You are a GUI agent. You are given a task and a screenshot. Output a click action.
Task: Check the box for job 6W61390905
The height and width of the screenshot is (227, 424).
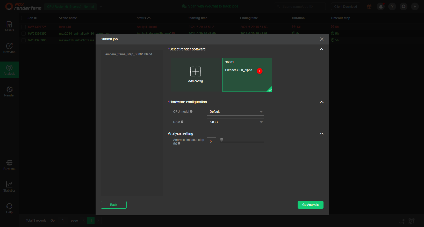(x=24, y=40)
